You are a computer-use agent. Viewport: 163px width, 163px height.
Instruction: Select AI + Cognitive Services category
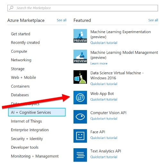click(37, 112)
